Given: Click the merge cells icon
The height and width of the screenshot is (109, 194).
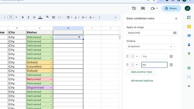Looking at the screenshot, I should (x=59, y=17).
